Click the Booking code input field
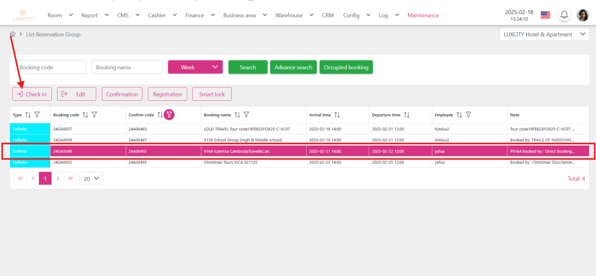This screenshot has width=596, height=276. (x=49, y=68)
